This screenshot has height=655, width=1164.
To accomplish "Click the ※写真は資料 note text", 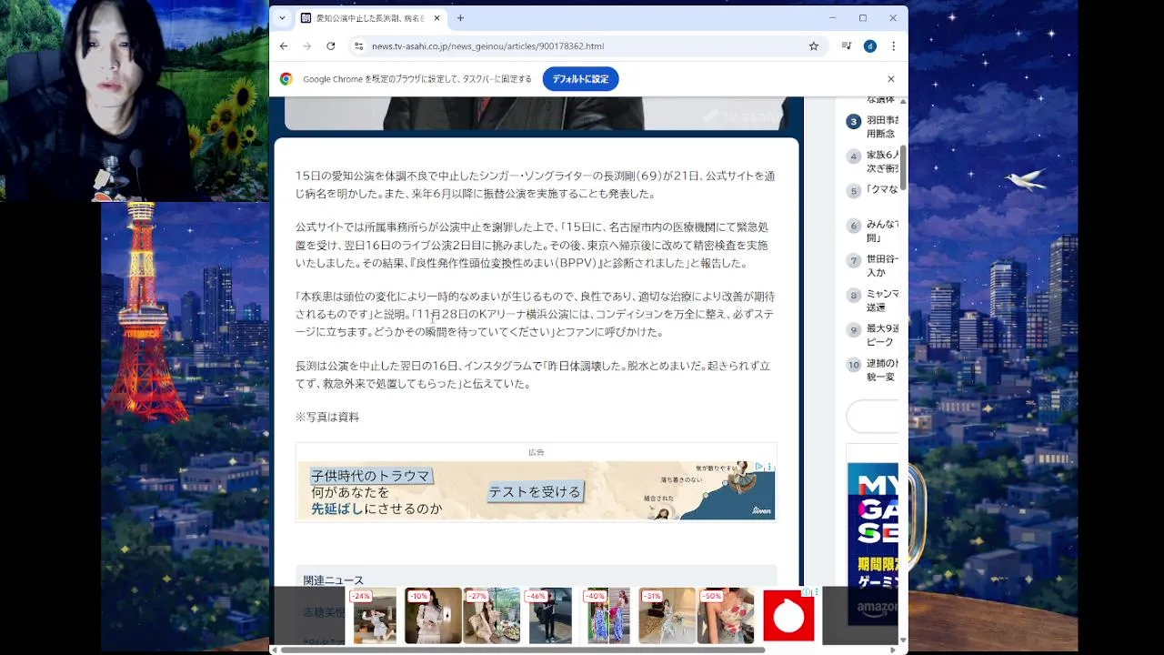I will (x=327, y=418).
